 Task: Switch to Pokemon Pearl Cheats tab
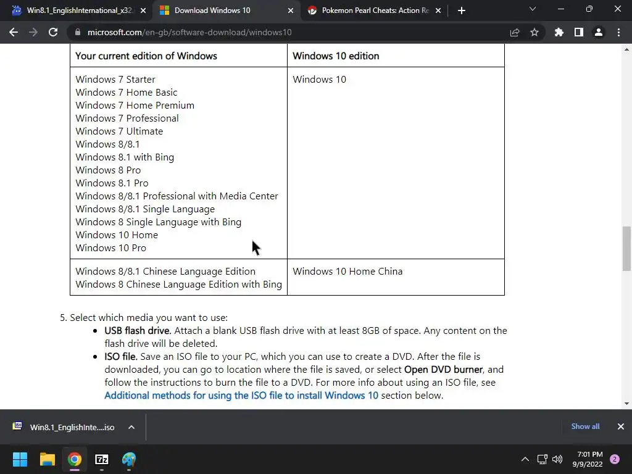(x=374, y=10)
